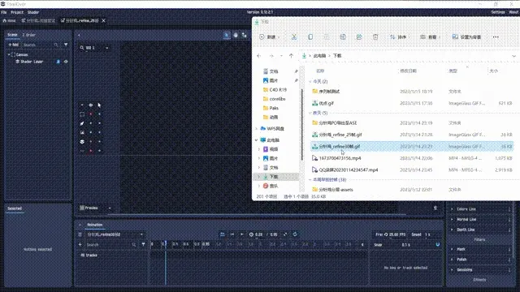The width and height of the screenshot is (520, 292).
Task: Click the Copy icon in Explorer toolbar
Action: 310,37
